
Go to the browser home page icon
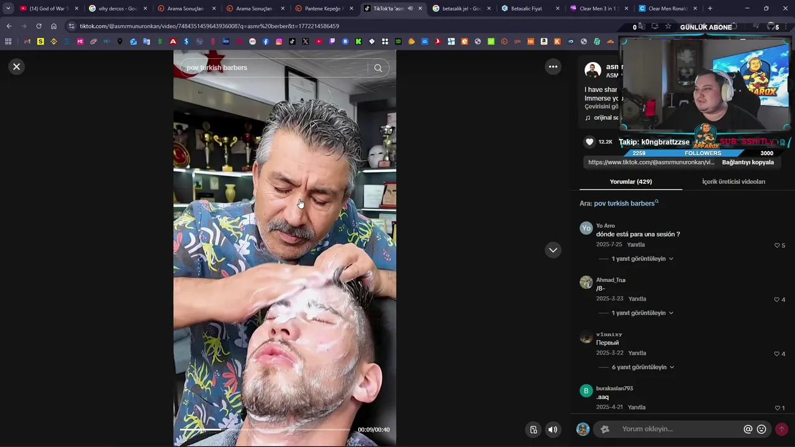[54, 26]
